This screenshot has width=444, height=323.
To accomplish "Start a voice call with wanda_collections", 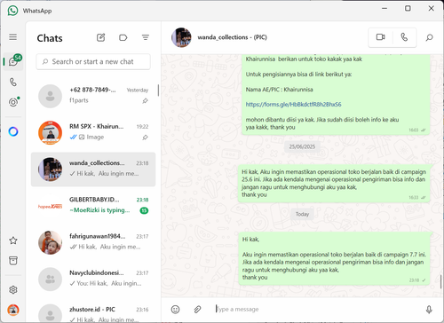I will click(404, 37).
